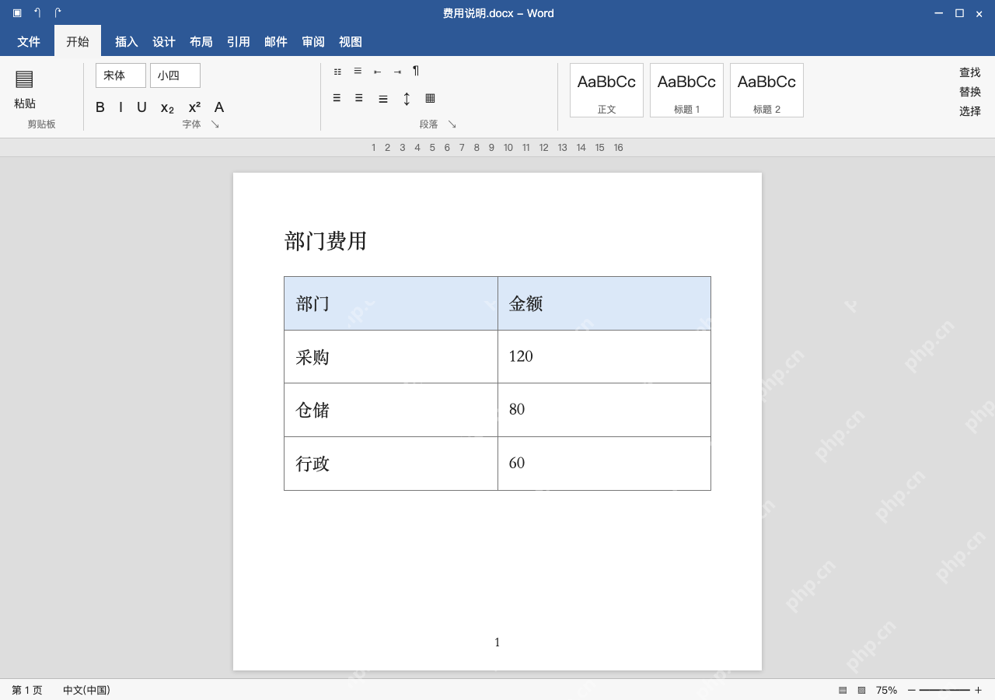Click the zoom in plus icon

click(978, 690)
